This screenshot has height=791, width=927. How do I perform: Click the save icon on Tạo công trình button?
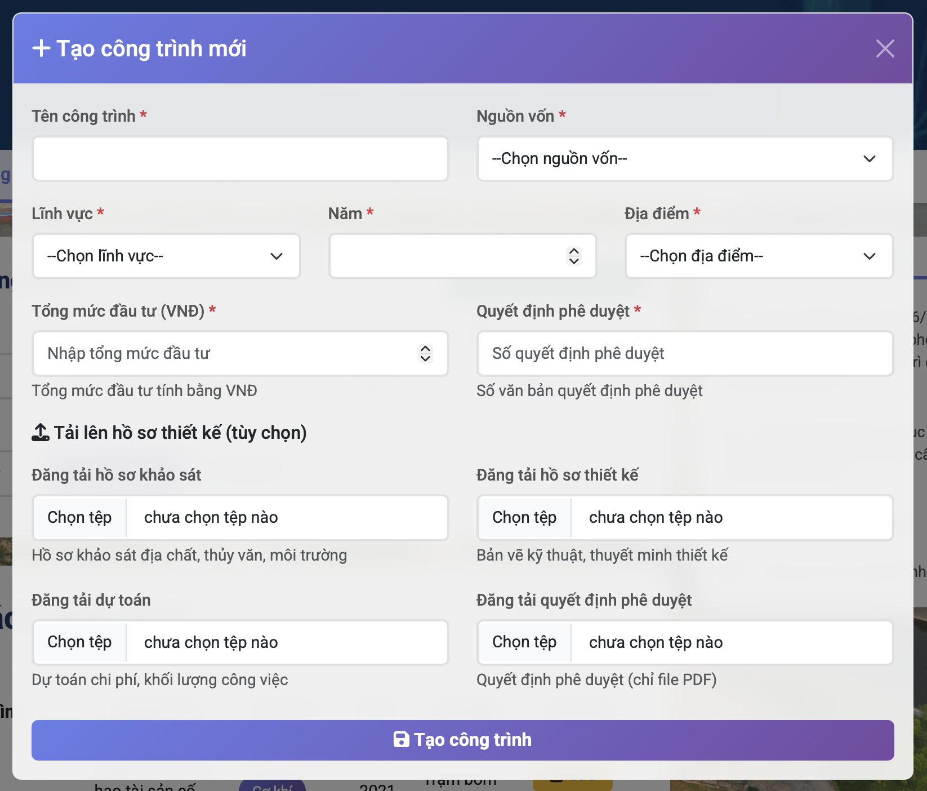[401, 740]
